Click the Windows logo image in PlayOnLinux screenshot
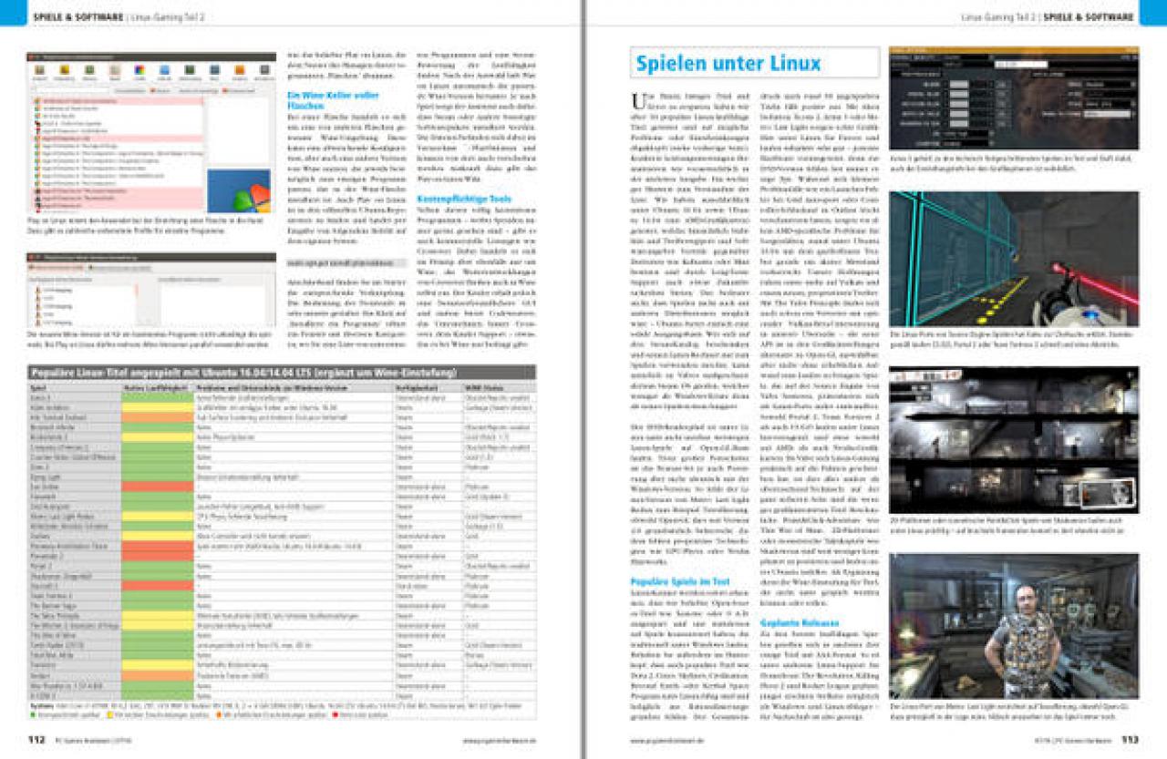Screen dimensions: 1167x759 (238, 189)
